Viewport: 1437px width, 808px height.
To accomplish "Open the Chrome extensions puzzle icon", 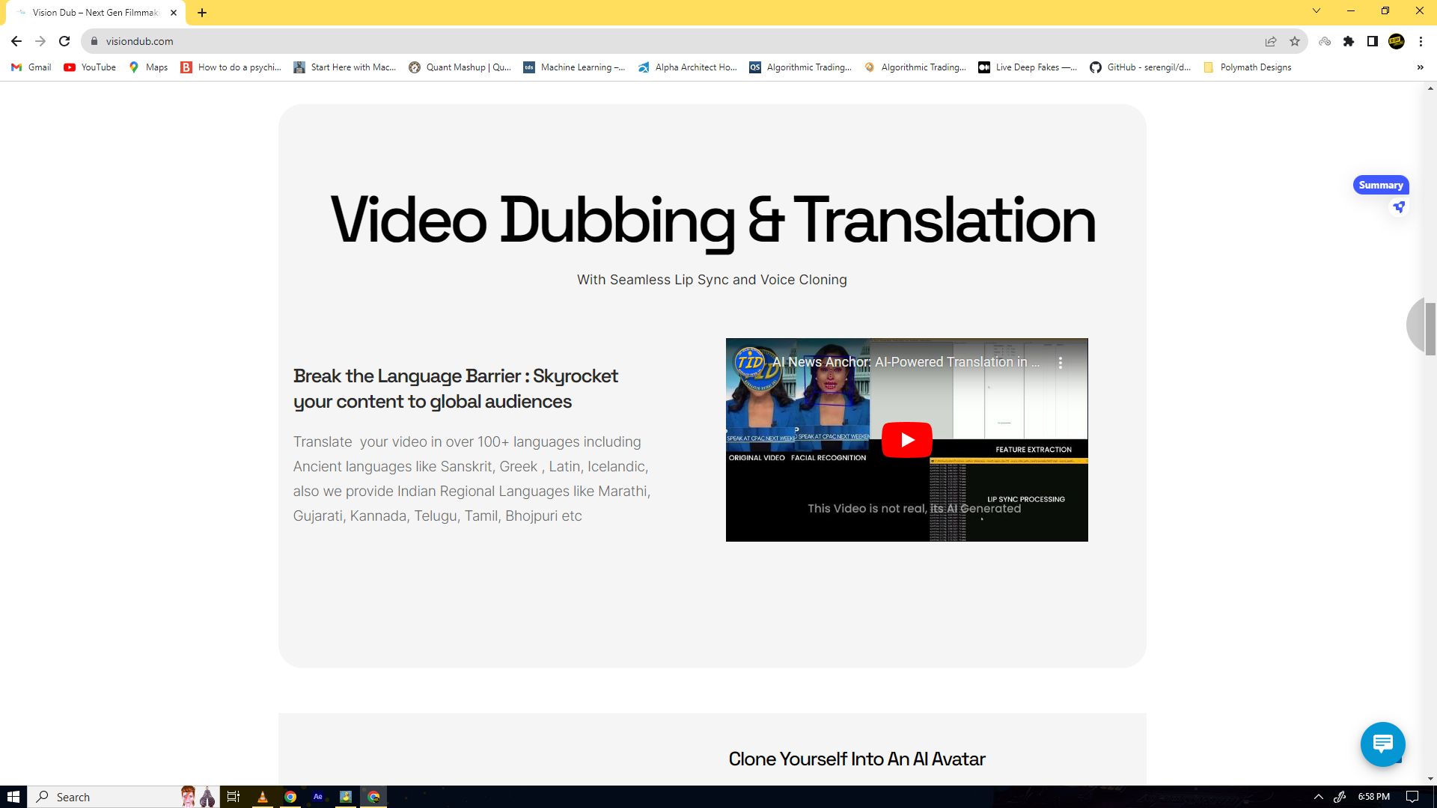I will click(1349, 41).
